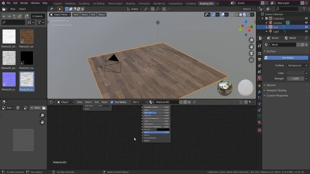Open the File menu

[9, 3]
